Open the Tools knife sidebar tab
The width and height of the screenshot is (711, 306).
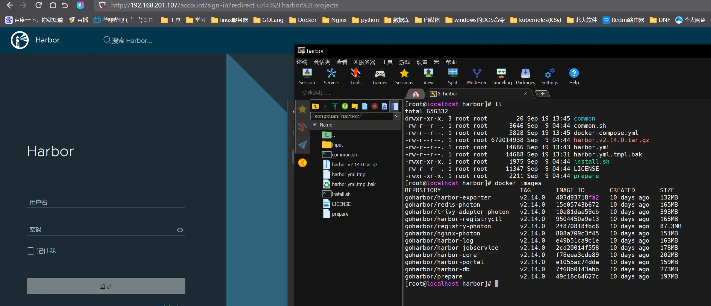302,127
